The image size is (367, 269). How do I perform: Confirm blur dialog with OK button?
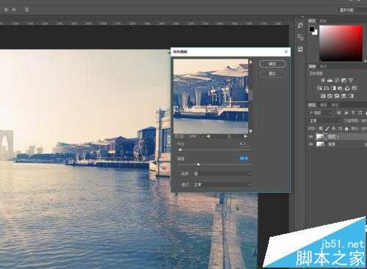(x=272, y=64)
